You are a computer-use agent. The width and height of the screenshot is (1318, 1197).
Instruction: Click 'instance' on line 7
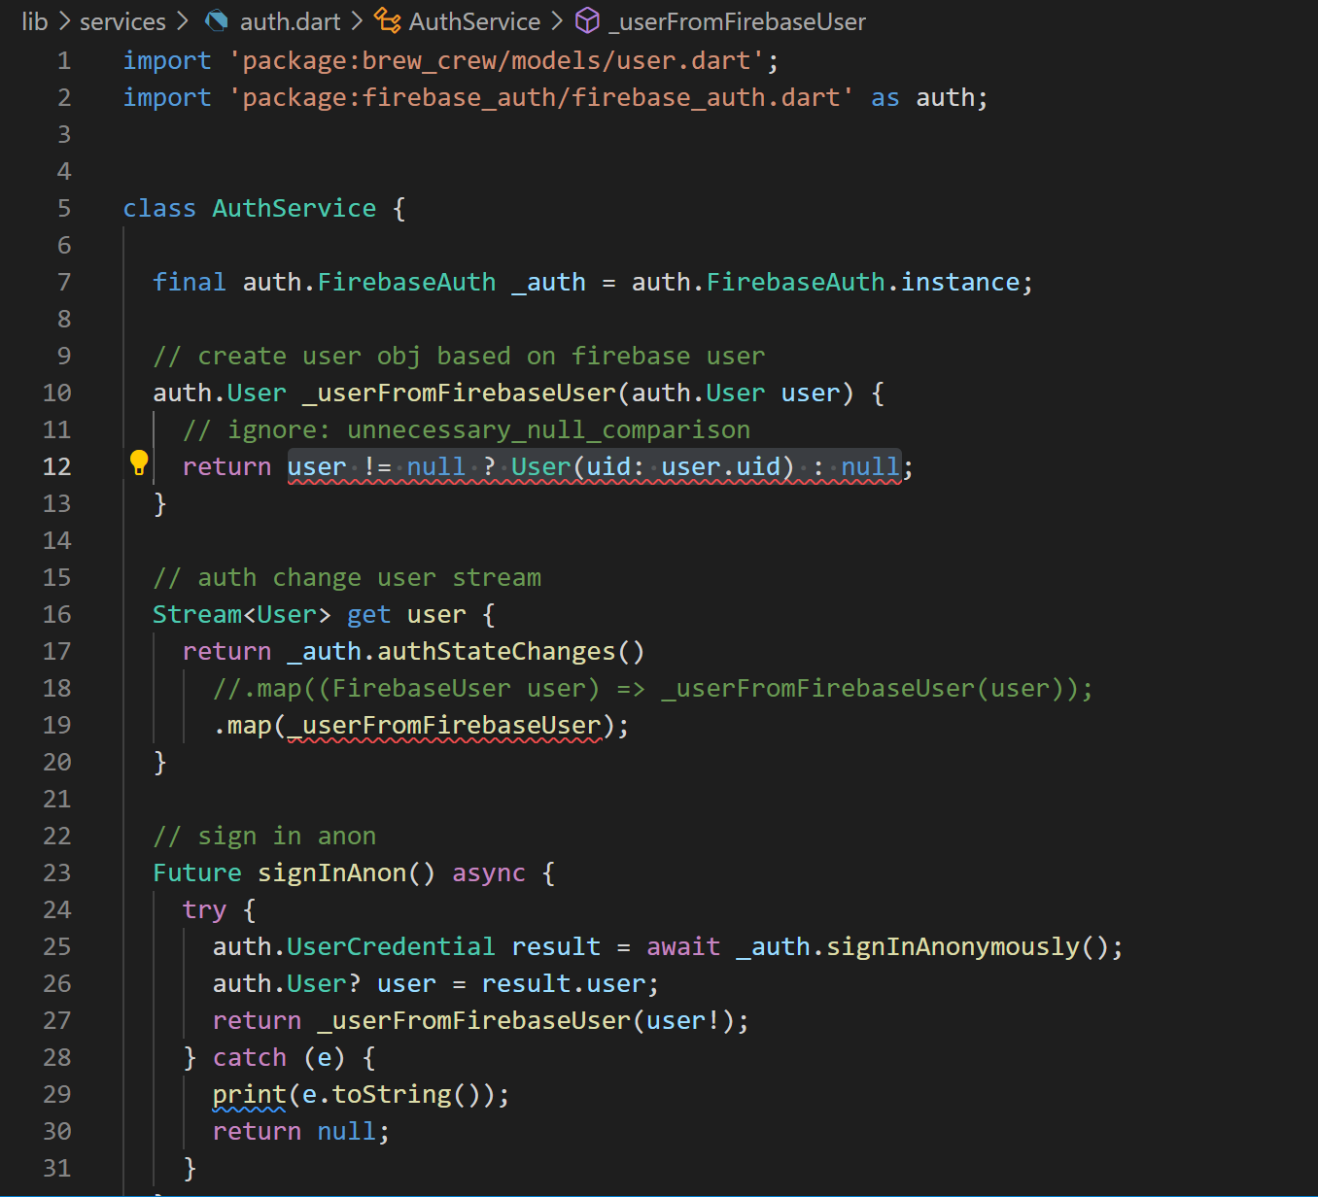(960, 282)
